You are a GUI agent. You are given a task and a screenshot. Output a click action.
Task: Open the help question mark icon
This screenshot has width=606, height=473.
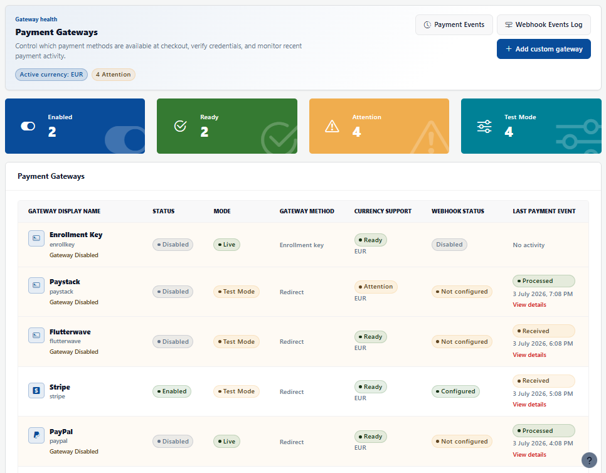point(589,460)
